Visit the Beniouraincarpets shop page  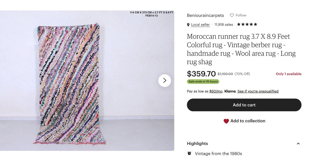(205, 15)
